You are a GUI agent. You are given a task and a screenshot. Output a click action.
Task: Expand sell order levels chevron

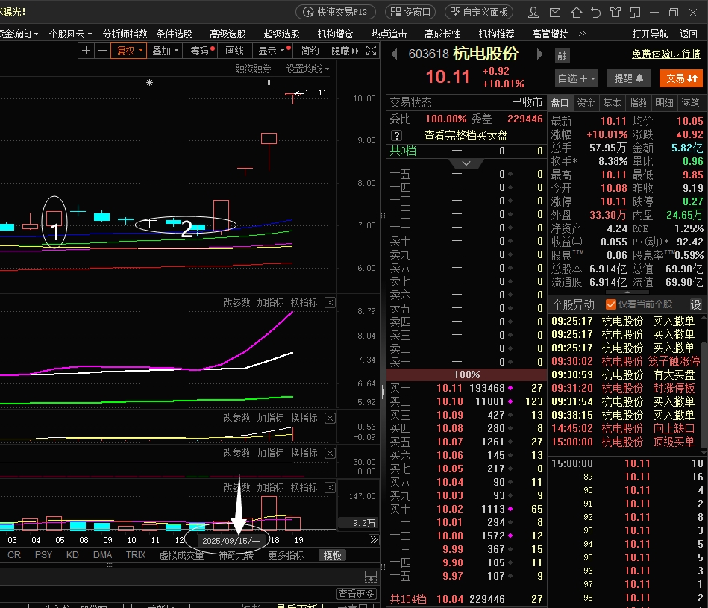[466, 163]
